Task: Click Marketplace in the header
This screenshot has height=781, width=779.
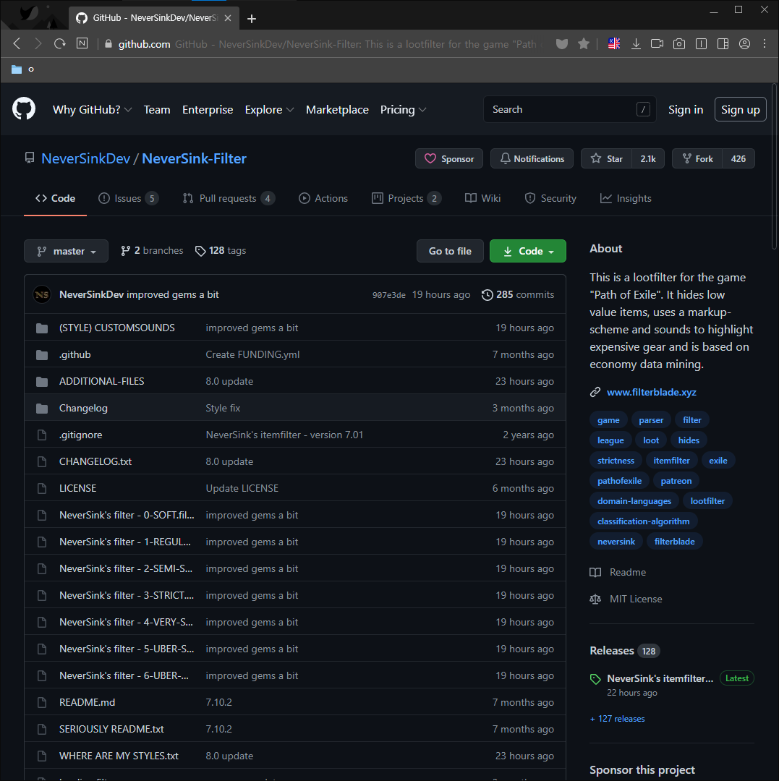Action: coord(337,110)
